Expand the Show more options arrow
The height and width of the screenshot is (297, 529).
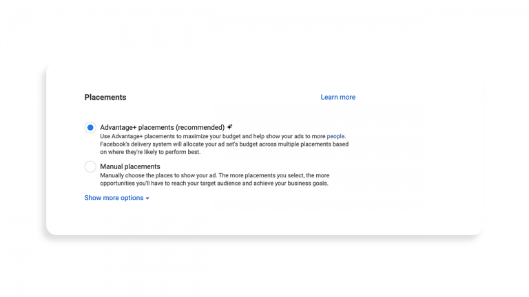pyautogui.click(x=147, y=199)
